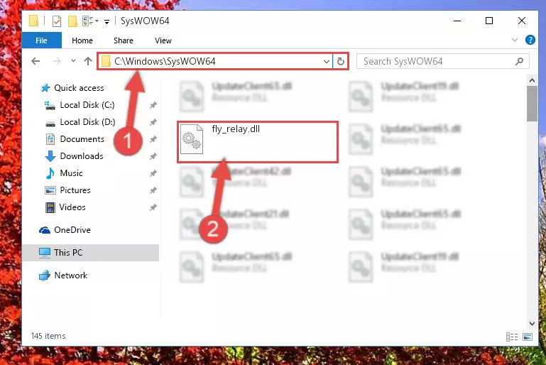Screen dimensions: 546x365
Task: Open the Music folder in sidebar
Action: coord(65,173)
